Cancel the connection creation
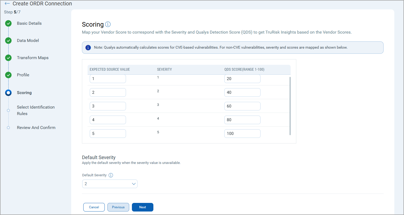404x215 pixels. pos(94,207)
